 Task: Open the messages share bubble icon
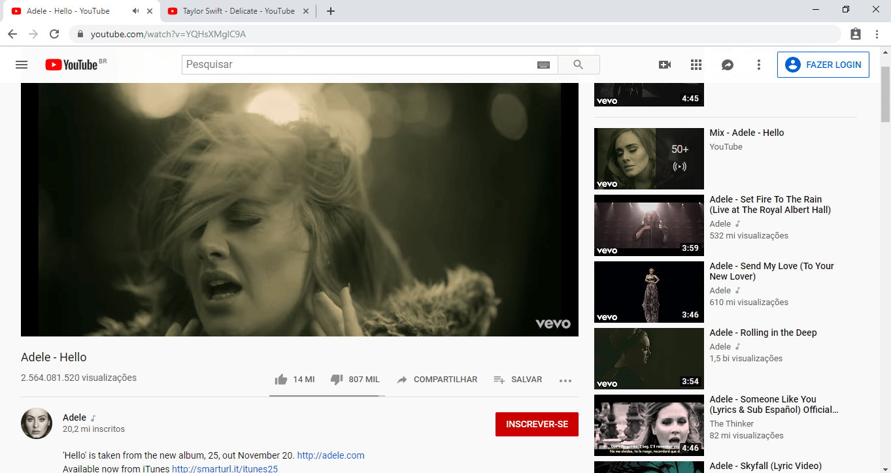click(728, 65)
